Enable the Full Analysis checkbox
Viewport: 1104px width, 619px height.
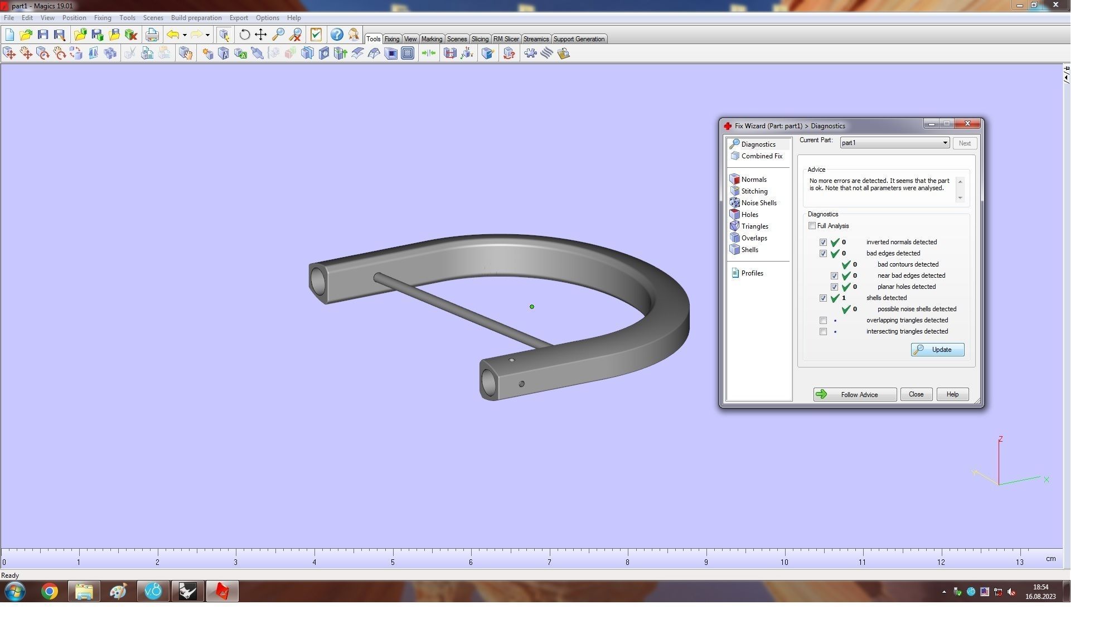(x=812, y=226)
